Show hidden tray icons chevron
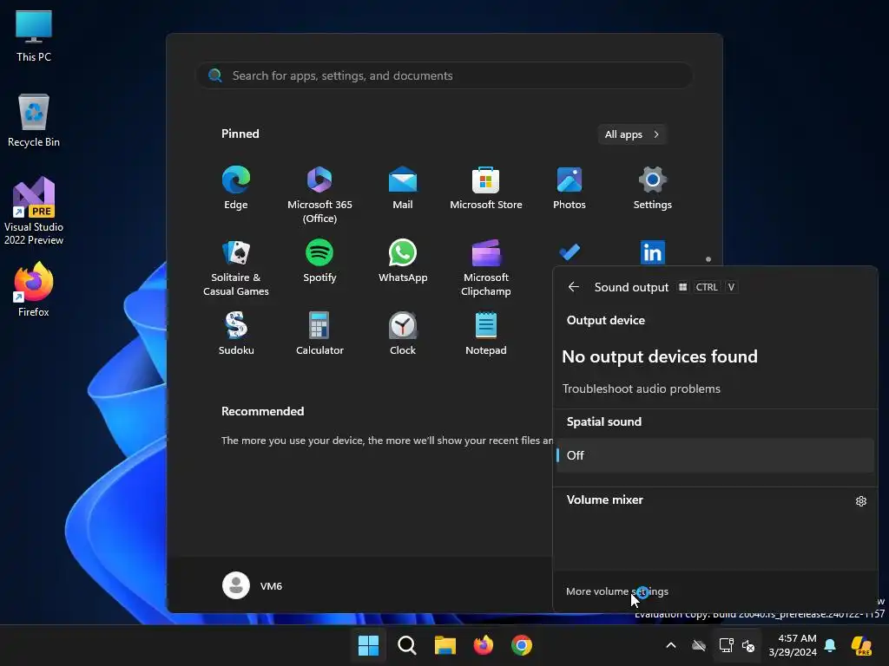 pyautogui.click(x=671, y=645)
